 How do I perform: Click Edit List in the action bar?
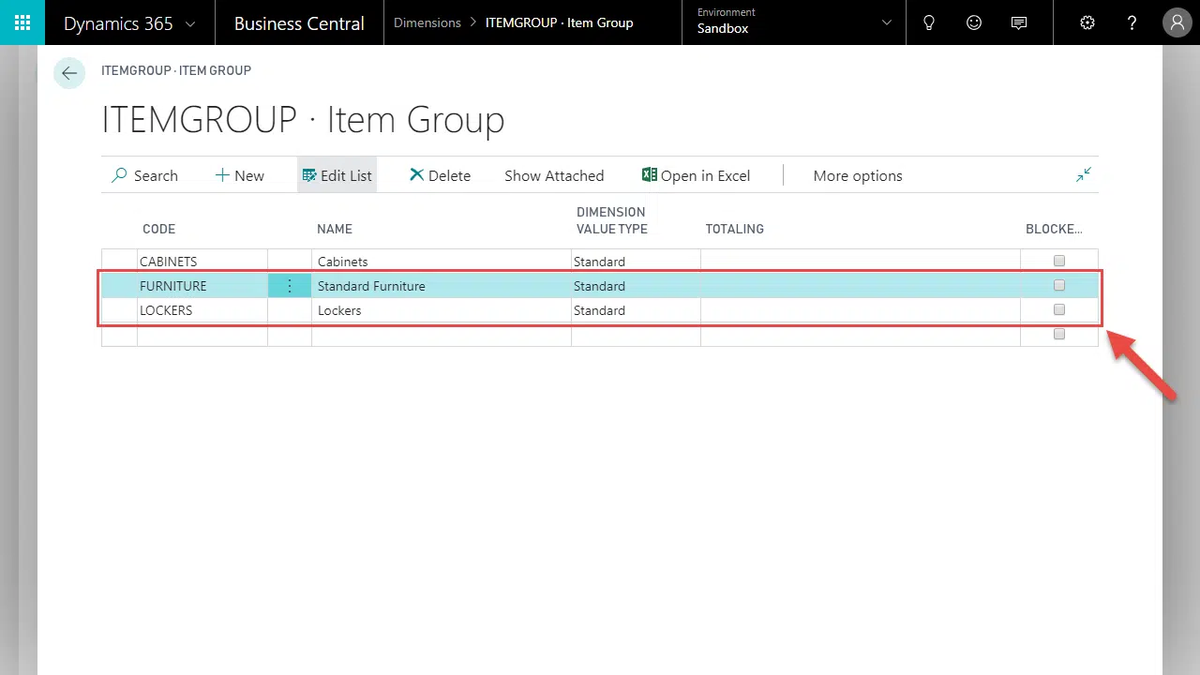point(337,175)
